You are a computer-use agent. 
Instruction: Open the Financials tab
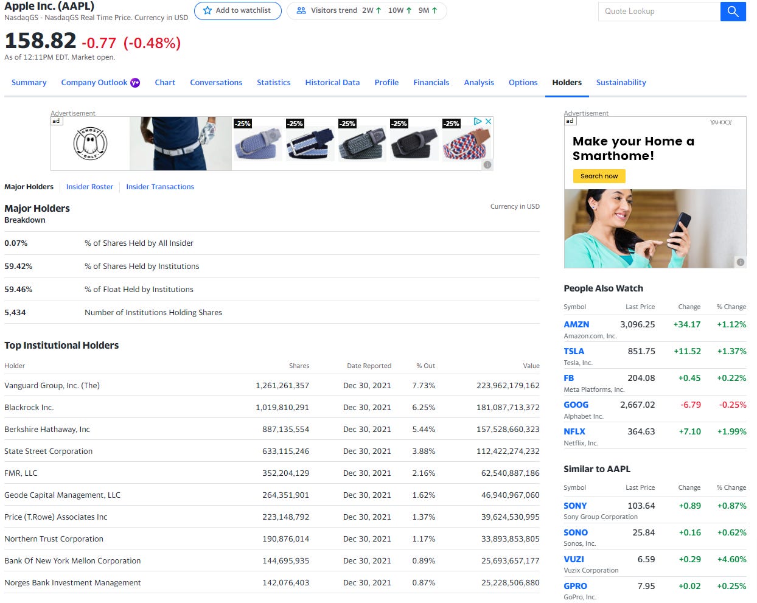point(431,83)
